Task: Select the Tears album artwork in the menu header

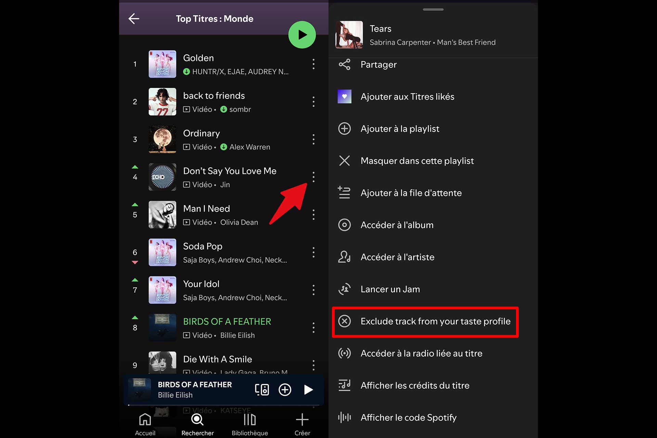Action: click(x=349, y=35)
